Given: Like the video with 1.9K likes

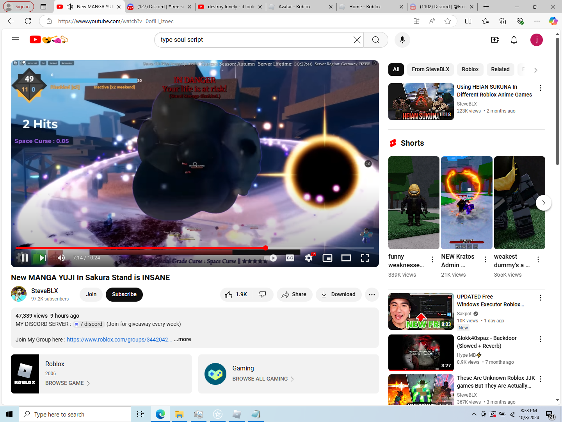Looking at the screenshot, I should (237, 295).
